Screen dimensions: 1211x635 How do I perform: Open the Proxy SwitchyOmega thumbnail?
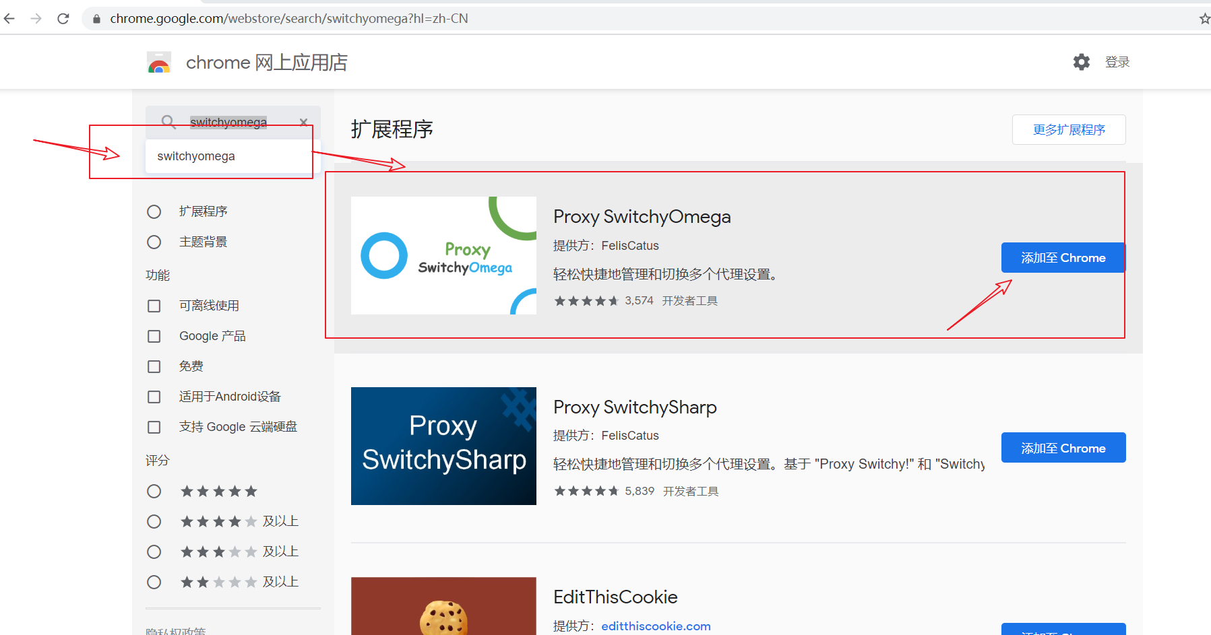[x=443, y=255]
